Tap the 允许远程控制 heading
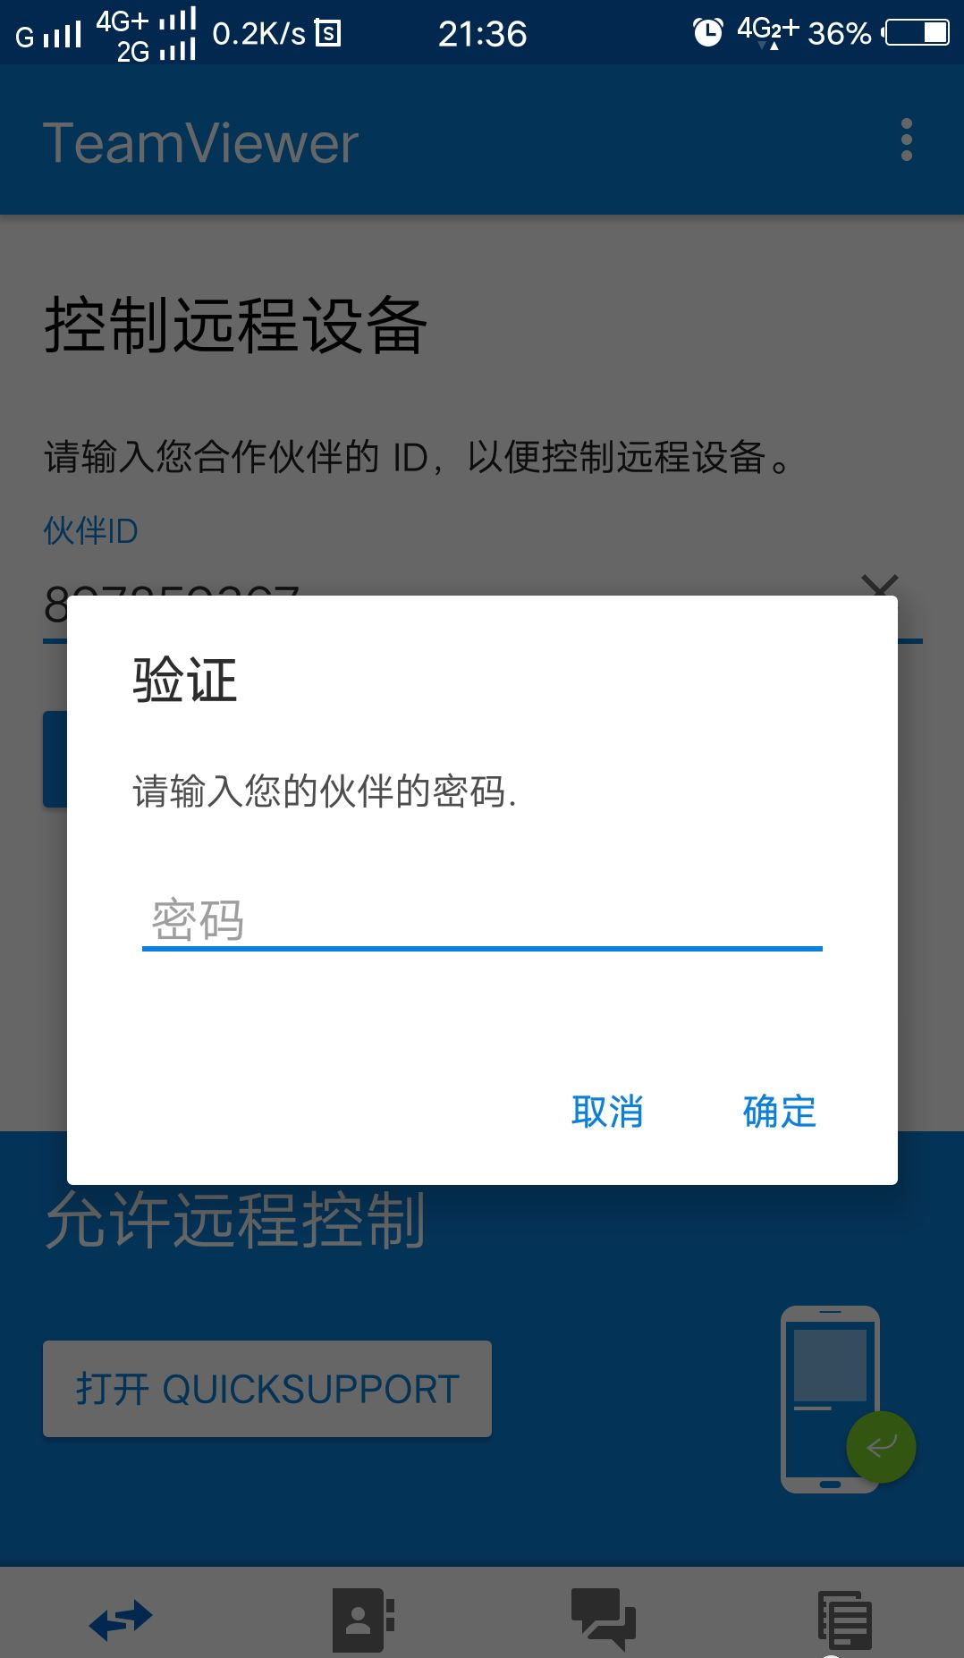The height and width of the screenshot is (1658, 964). [236, 1222]
